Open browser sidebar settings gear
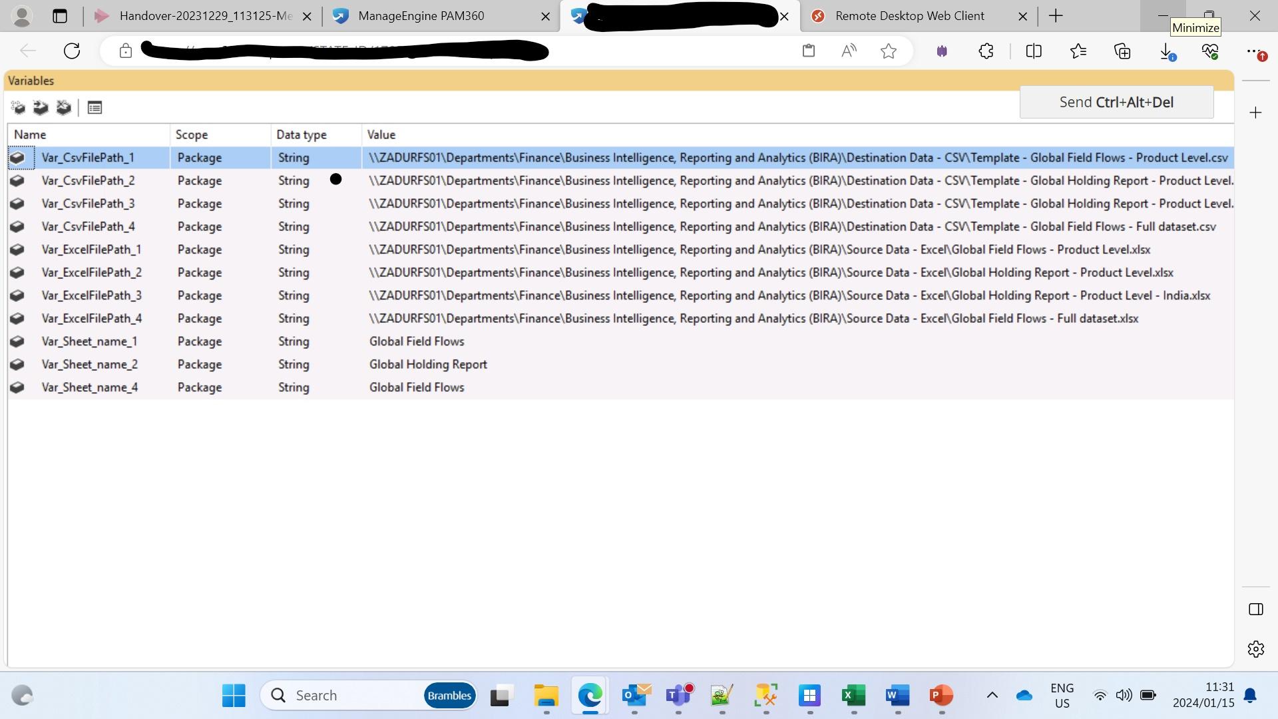The height and width of the screenshot is (719, 1278). (1255, 649)
